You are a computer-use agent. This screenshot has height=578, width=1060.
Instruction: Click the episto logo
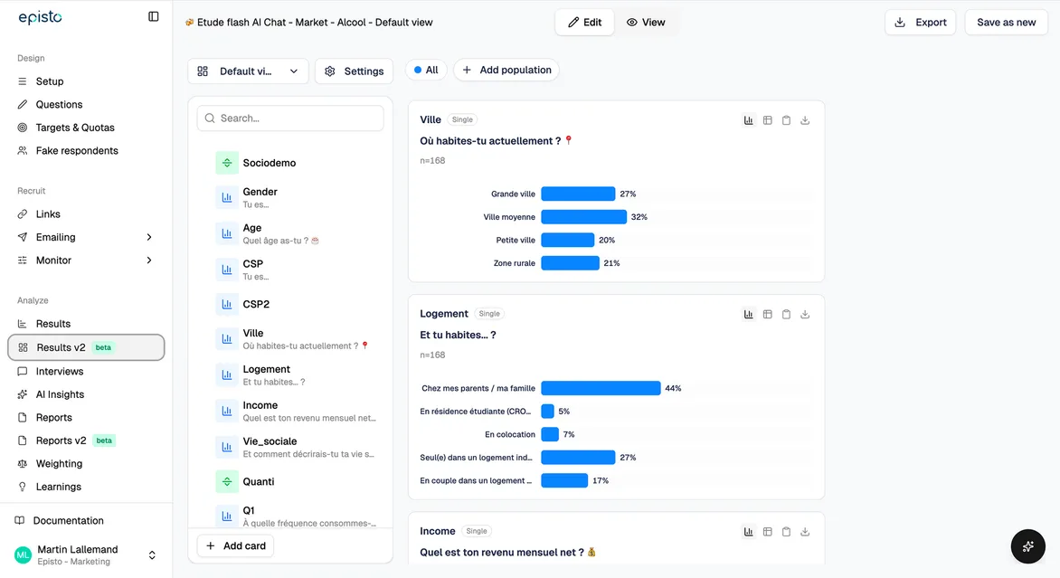pos(40,17)
